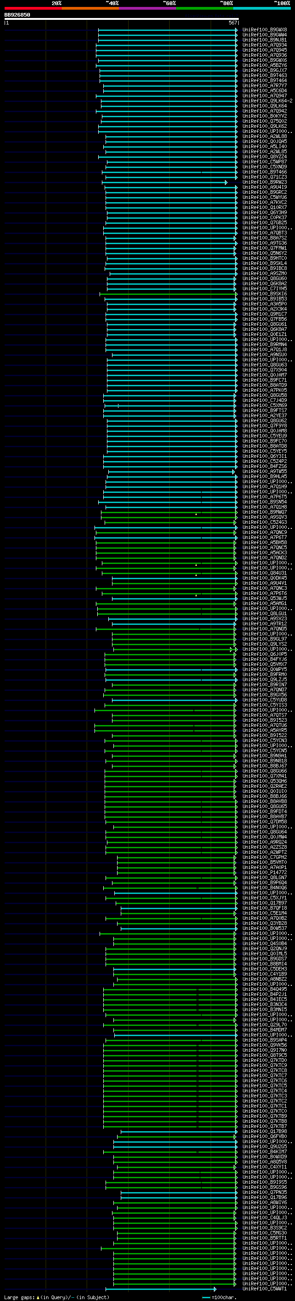Select hit label UniRef100_A9TR12

pos(265,624)
